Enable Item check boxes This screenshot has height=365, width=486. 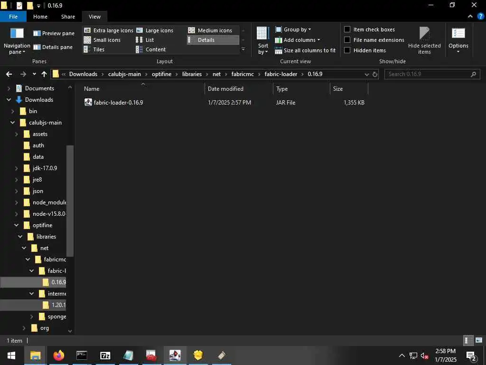(x=347, y=29)
